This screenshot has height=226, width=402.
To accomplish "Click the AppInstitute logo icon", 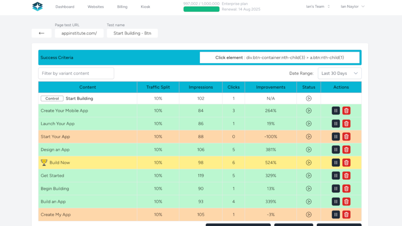I will pyautogui.click(x=37, y=6).
